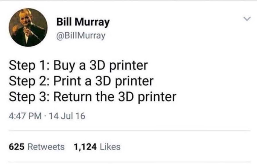Visit the @BillMurray handle link
Image resolution: width=257 pixels, height=164 pixels.
click(81, 36)
